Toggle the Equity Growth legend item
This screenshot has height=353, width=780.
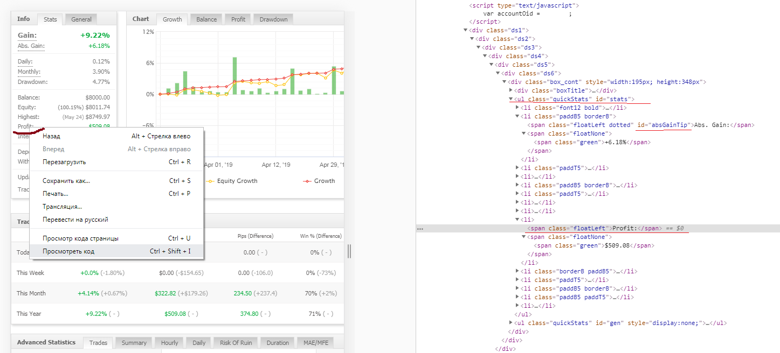tap(232, 181)
